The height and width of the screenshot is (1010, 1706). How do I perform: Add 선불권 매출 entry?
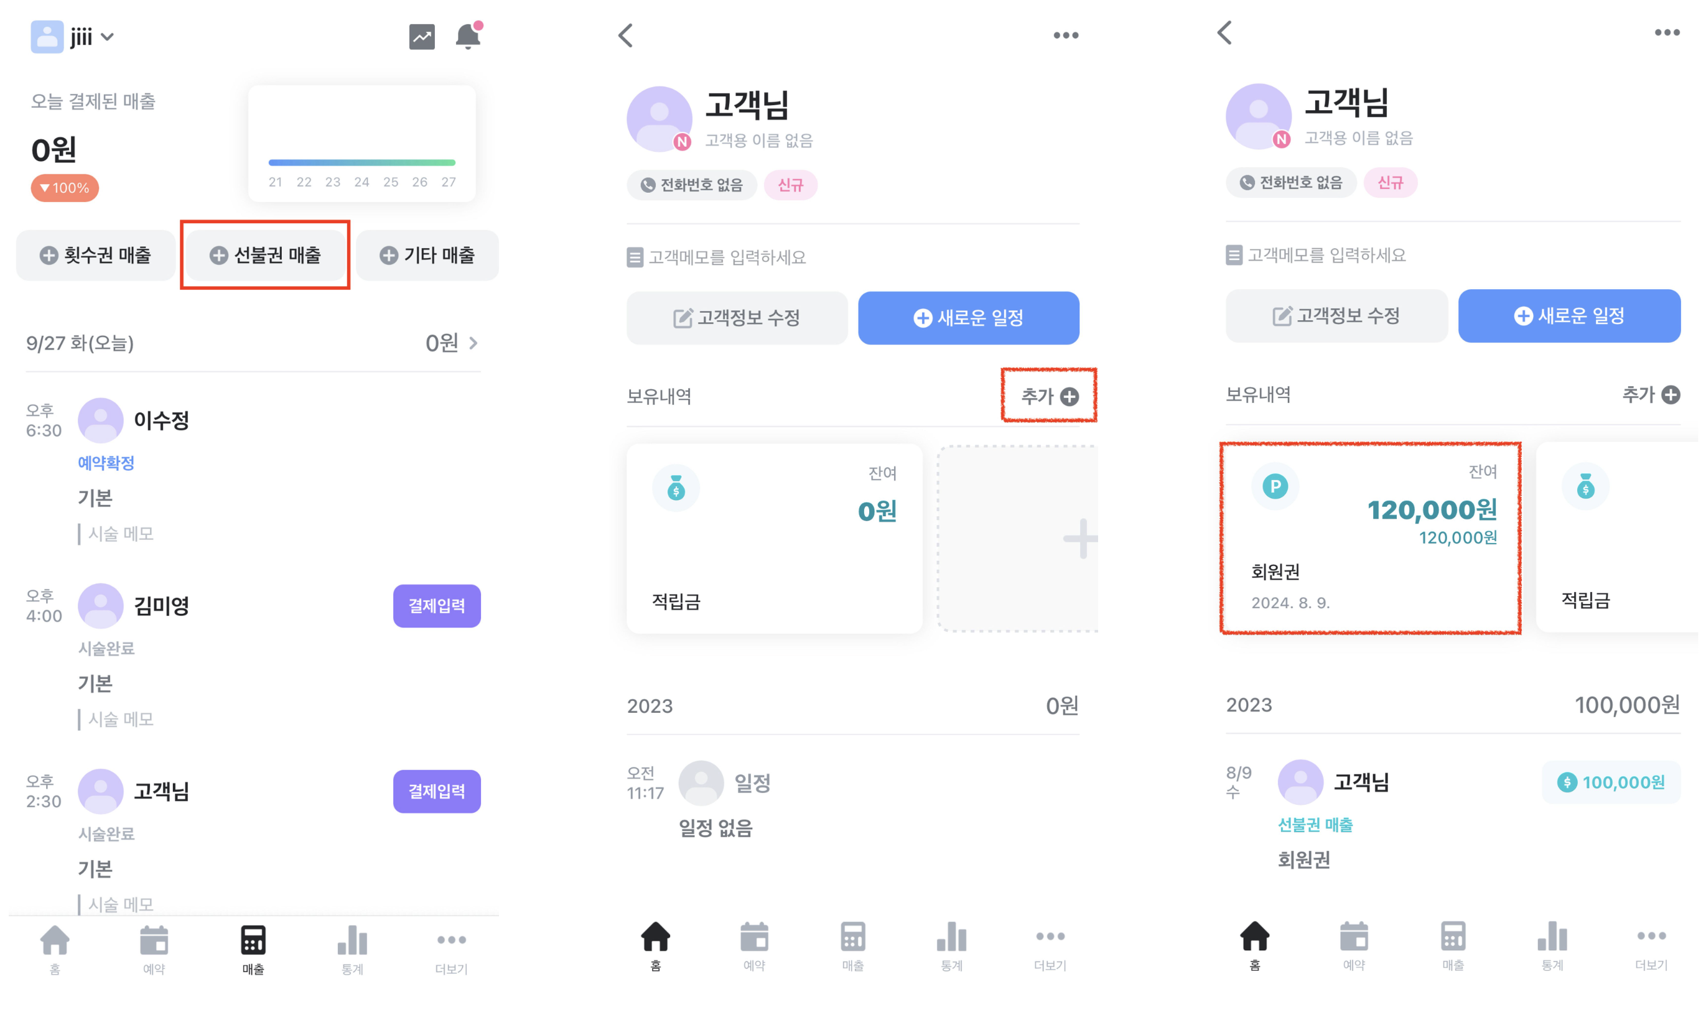tap(265, 255)
